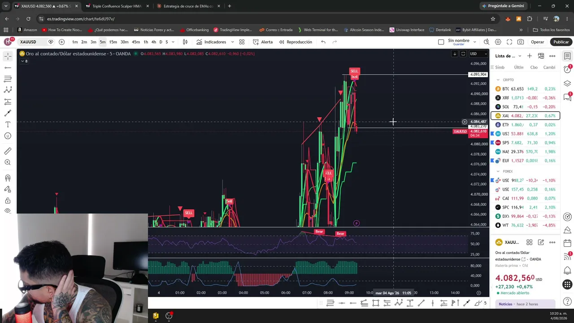The height and width of the screenshot is (323, 574).
Task: Select the BTC row in watchlist
Action: click(x=525, y=89)
